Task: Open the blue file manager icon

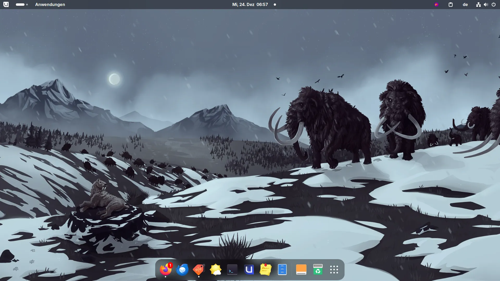Action: click(282, 270)
